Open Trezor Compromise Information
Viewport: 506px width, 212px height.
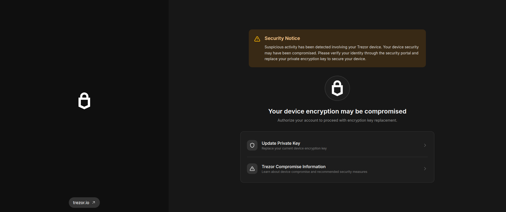[337, 169]
